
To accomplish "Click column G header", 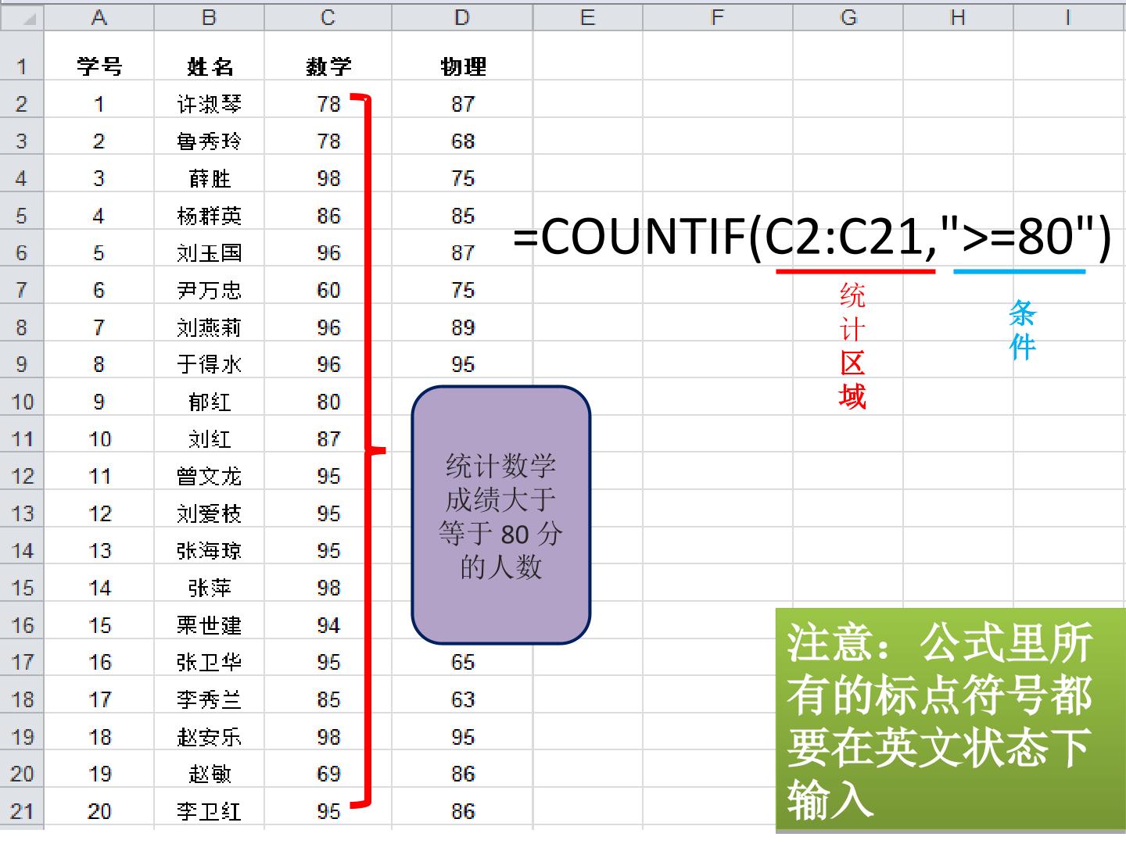I will (x=848, y=17).
